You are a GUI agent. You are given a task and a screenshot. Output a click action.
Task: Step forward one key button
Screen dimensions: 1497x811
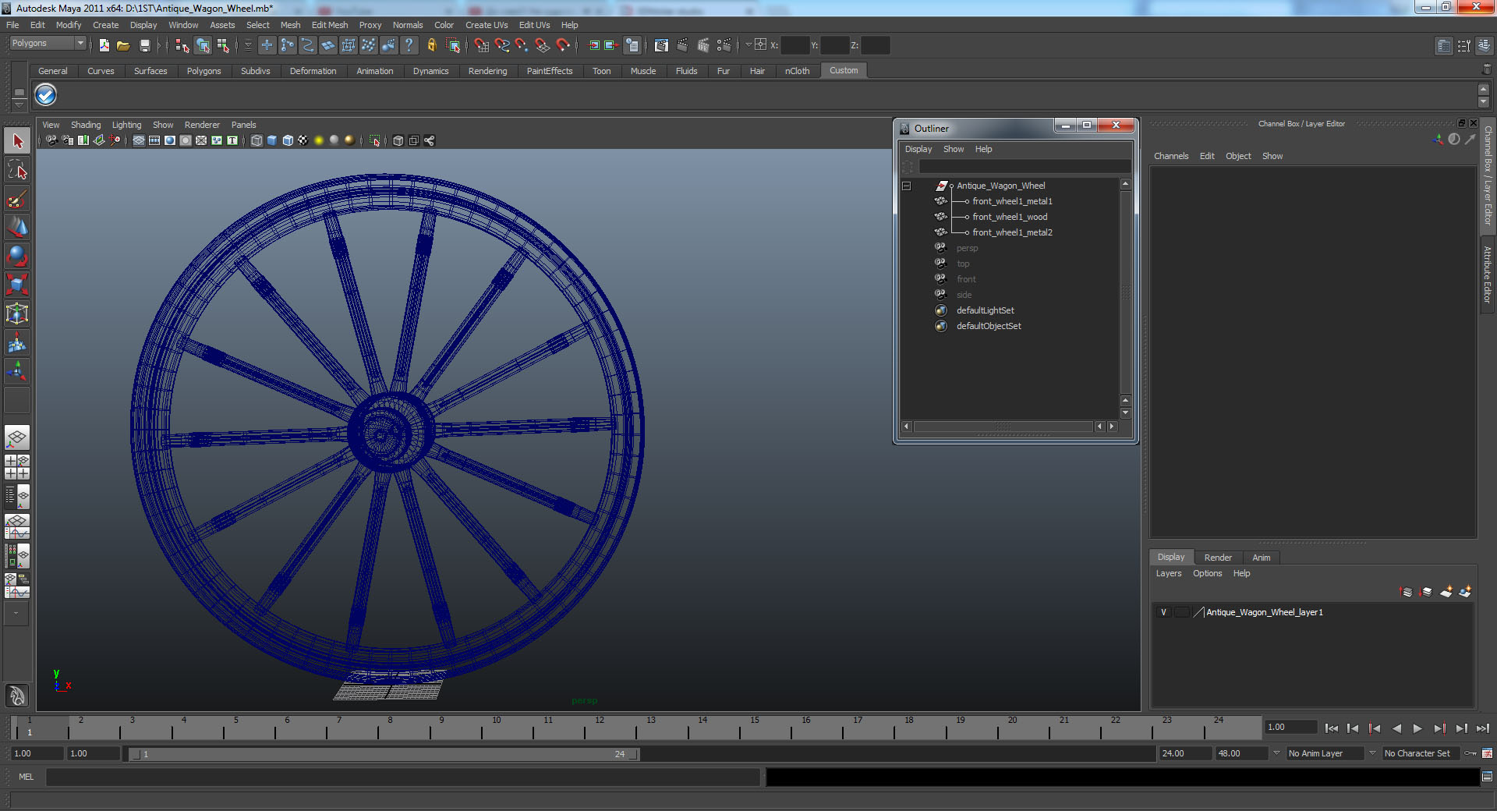click(1439, 728)
